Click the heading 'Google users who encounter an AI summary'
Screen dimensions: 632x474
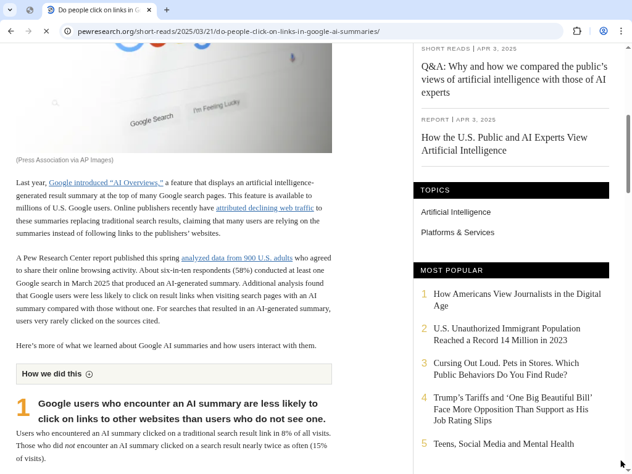pos(182,411)
